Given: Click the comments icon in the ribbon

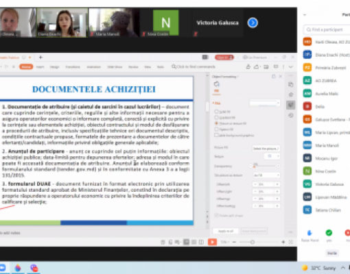Looking at the screenshot, I should [276, 66].
